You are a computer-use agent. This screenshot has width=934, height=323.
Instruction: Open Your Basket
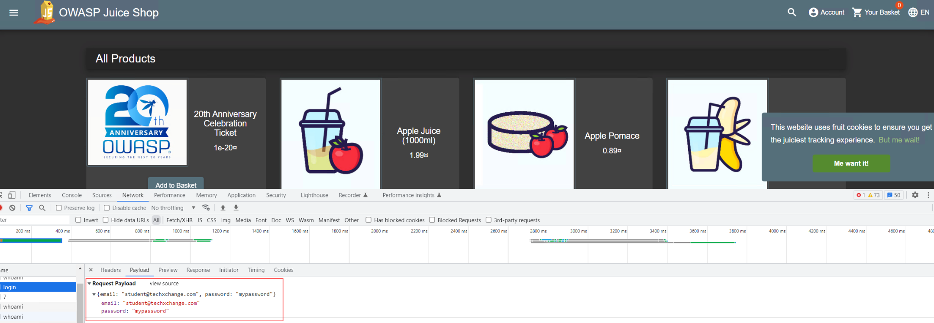876,12
